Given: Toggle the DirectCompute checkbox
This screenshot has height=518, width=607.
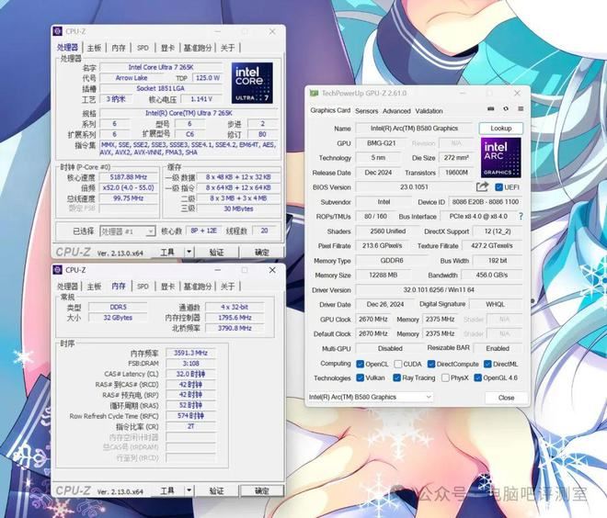Looking at the screenshot, I should pyautogui.click(x=431, y=364).
